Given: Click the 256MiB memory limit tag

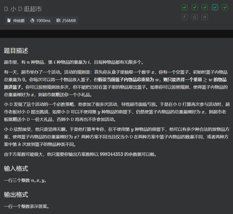Looking at the screenshot, I should coord(66,20).
